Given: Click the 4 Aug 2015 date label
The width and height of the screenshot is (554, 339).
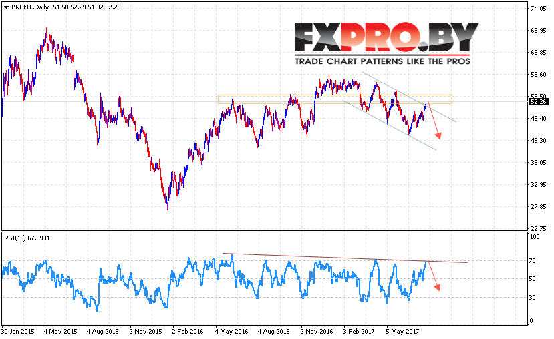Looking at the screenshot, I should point(103,332).
